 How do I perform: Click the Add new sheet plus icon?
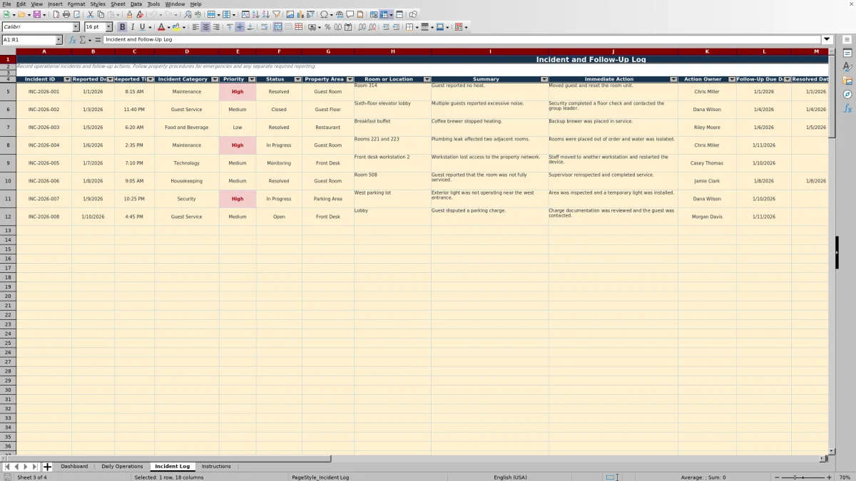click(x=47, y=467)
